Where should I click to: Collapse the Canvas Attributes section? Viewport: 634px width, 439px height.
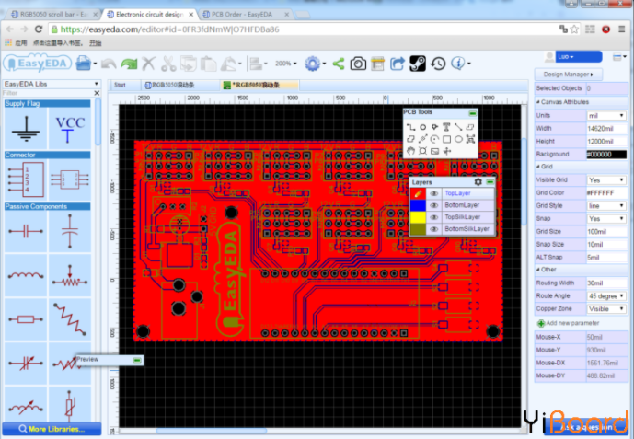tap(538, 102)
